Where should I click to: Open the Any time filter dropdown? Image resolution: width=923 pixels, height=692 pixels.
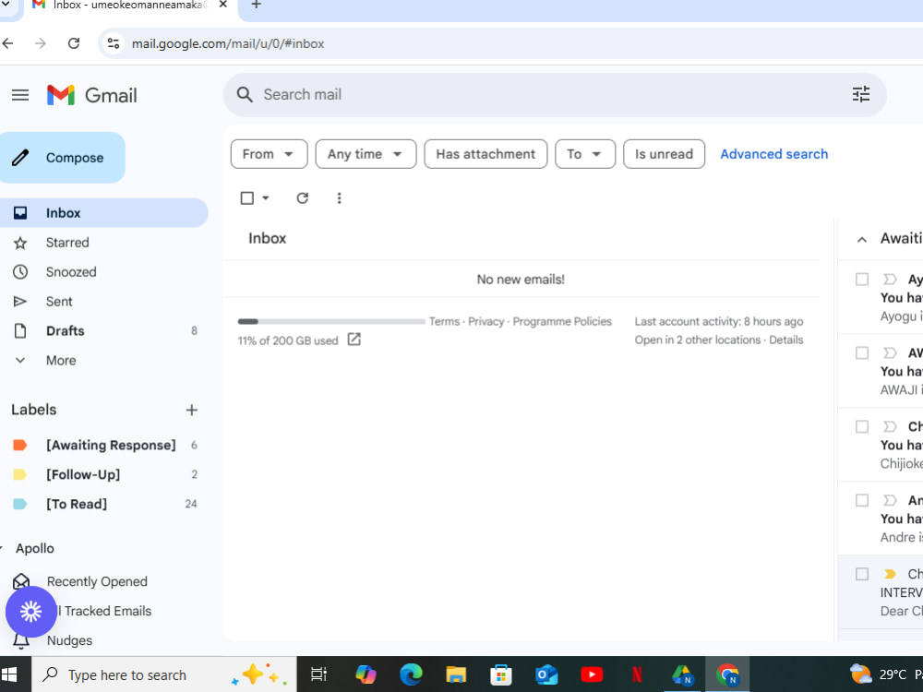point(366,154)
